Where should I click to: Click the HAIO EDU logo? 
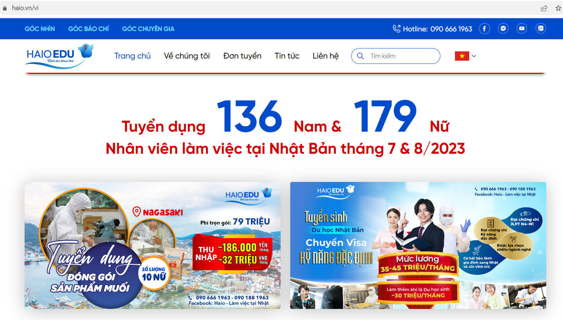[60, 56]
